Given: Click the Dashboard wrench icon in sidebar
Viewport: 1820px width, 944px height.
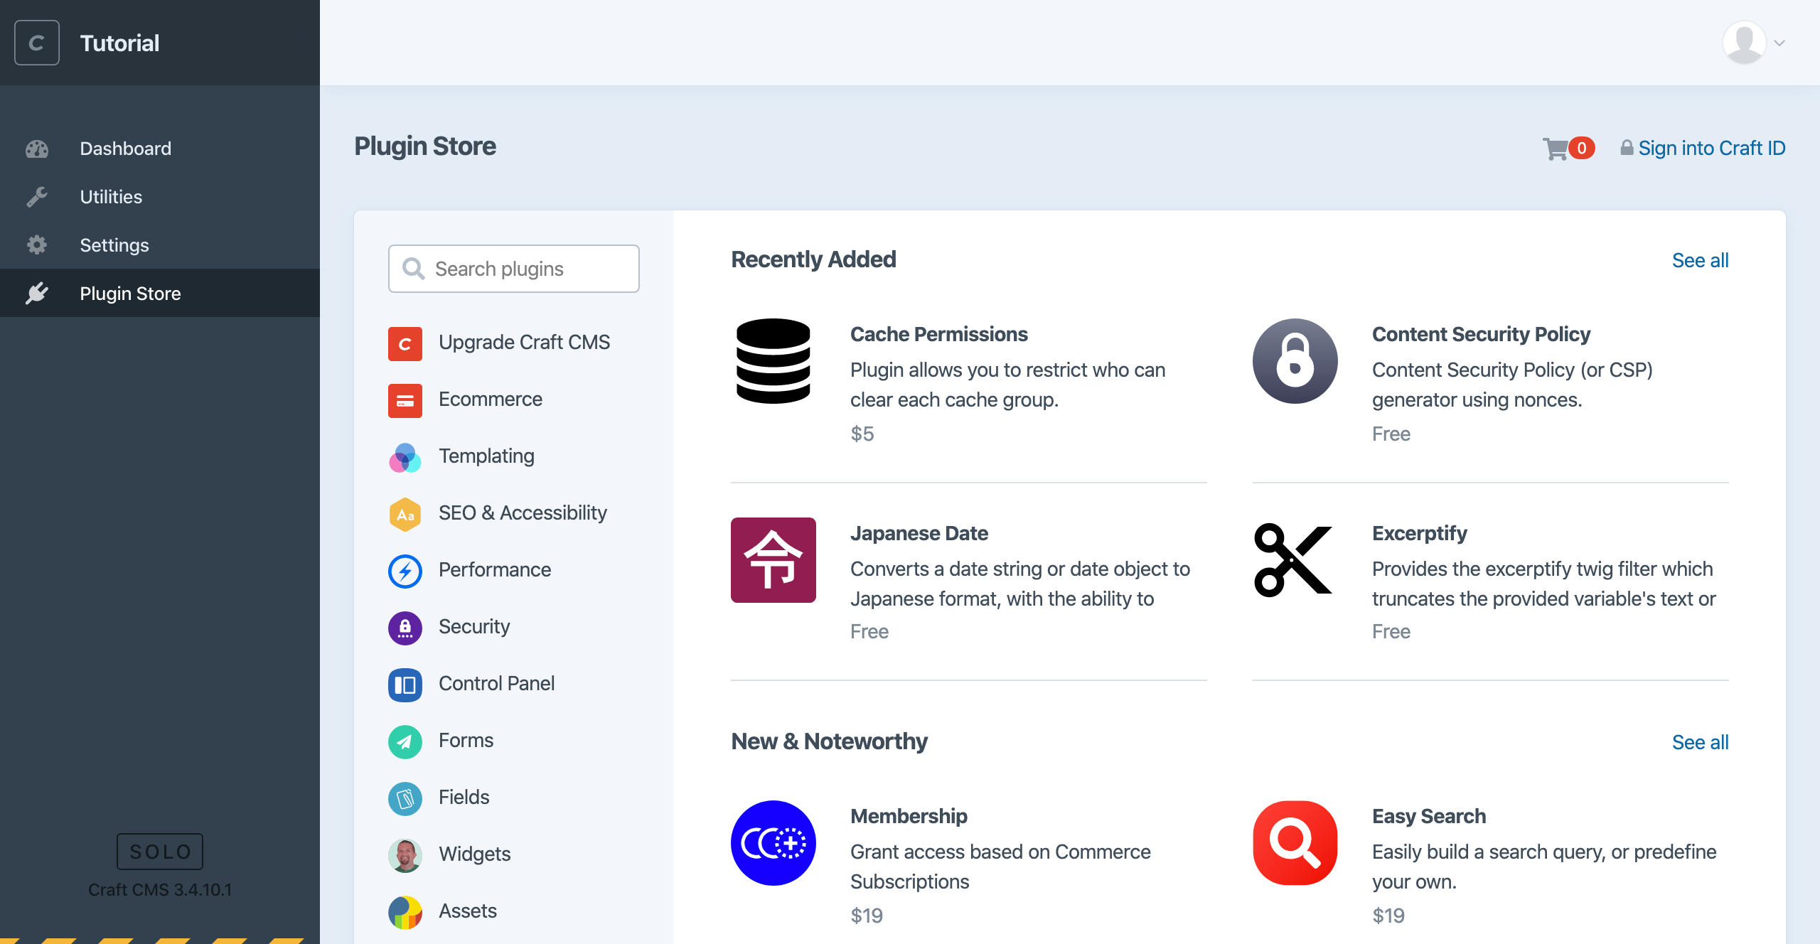Looking at the screenshot, I should [x=37, y=196].
